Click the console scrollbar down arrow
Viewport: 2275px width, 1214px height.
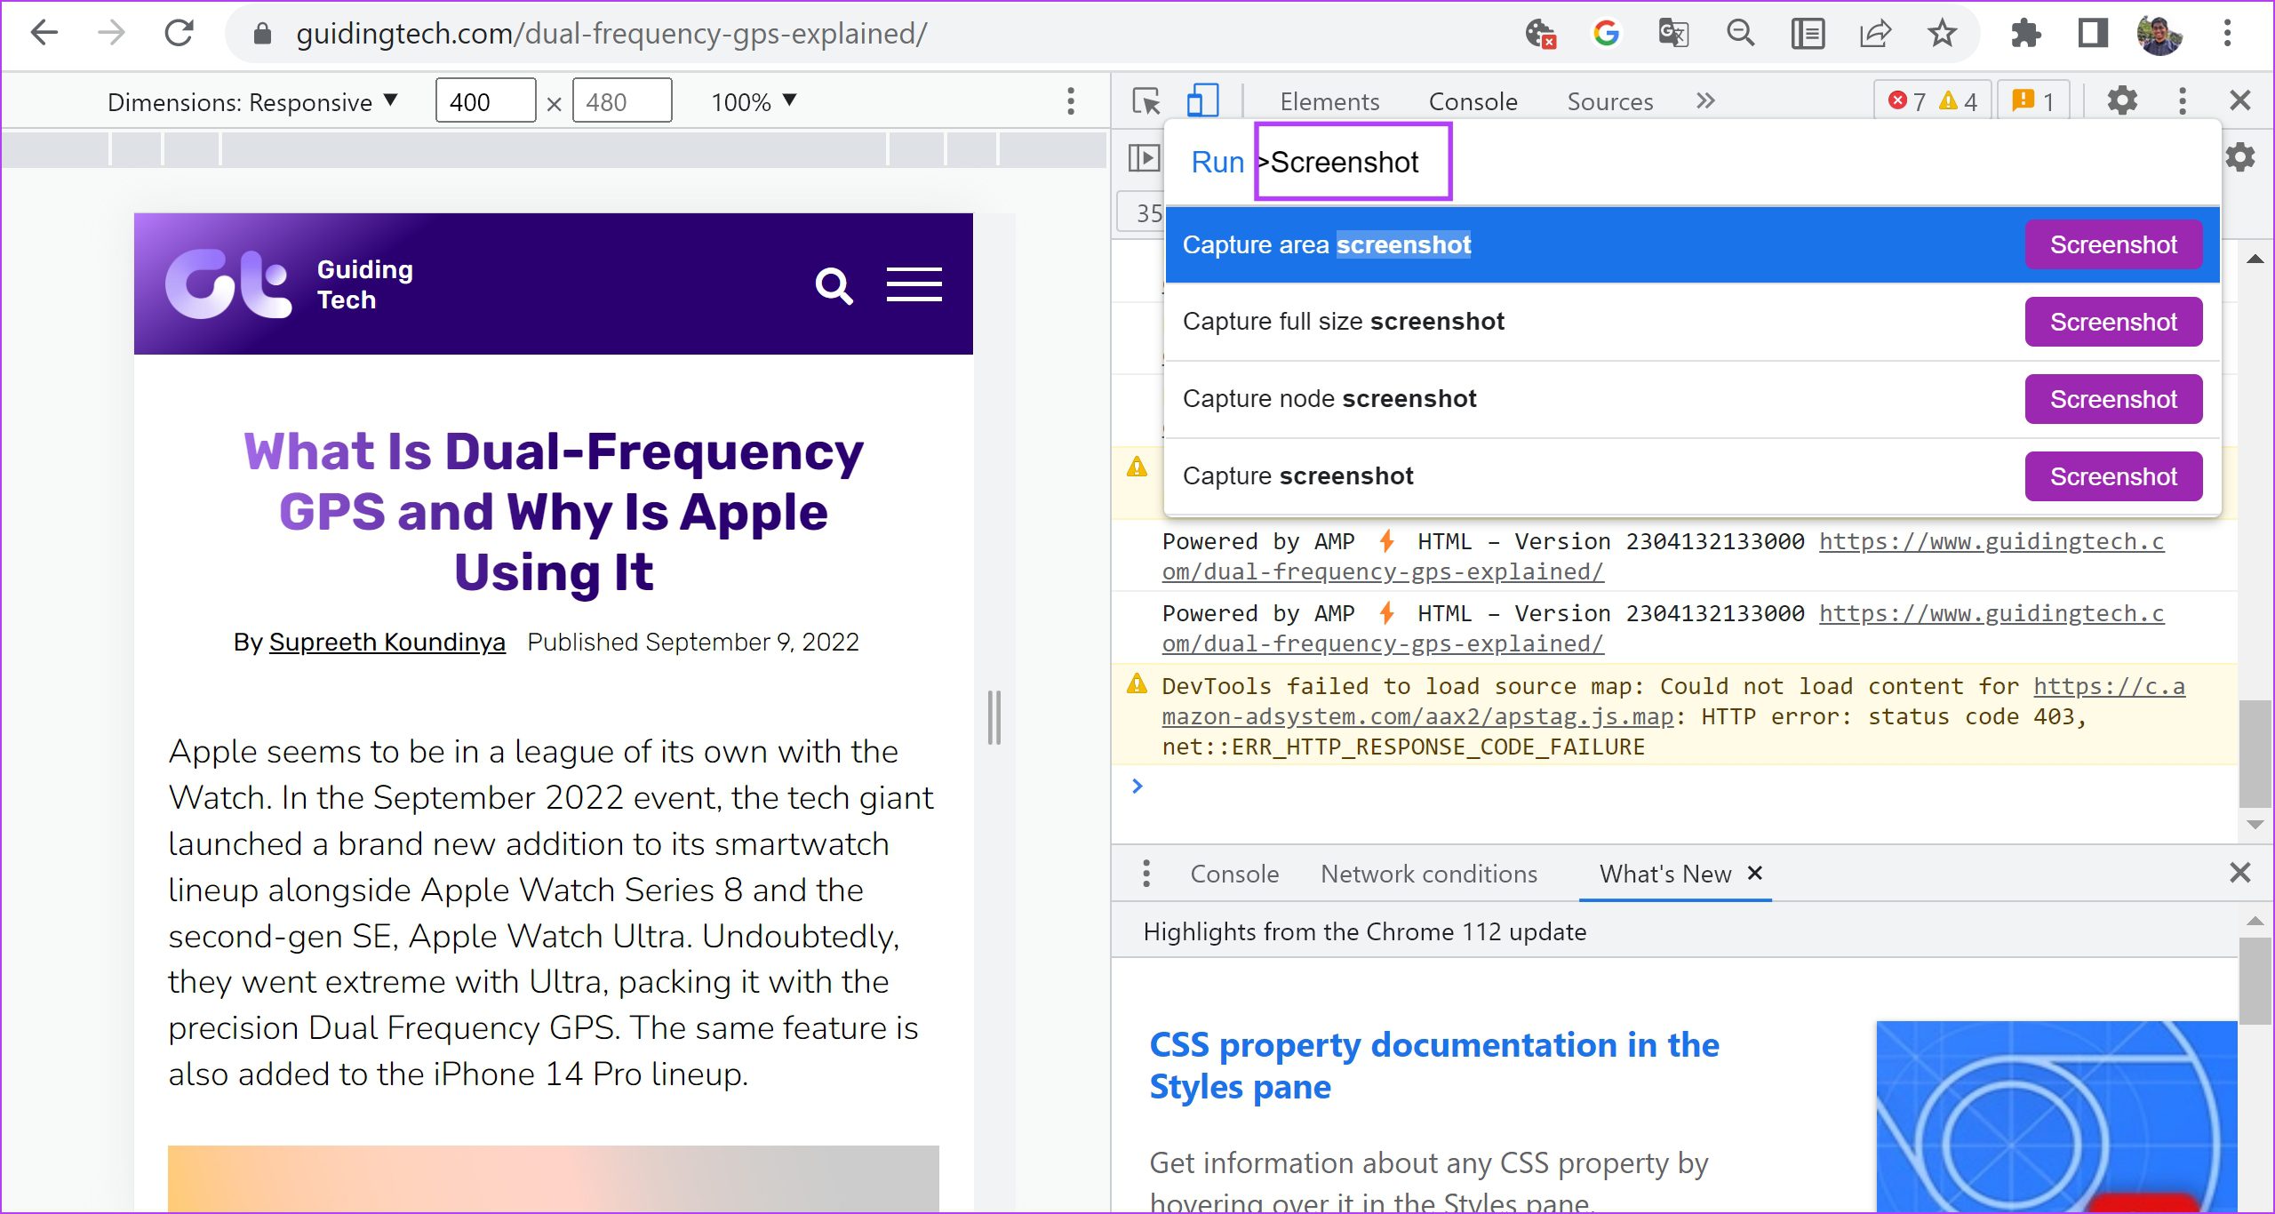[x=2255, y=825]
